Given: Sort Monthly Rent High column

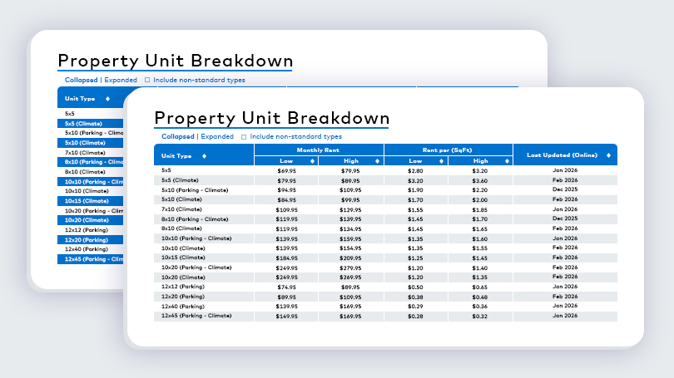Looking at the screenshot, I should click(x=377, y=161).
